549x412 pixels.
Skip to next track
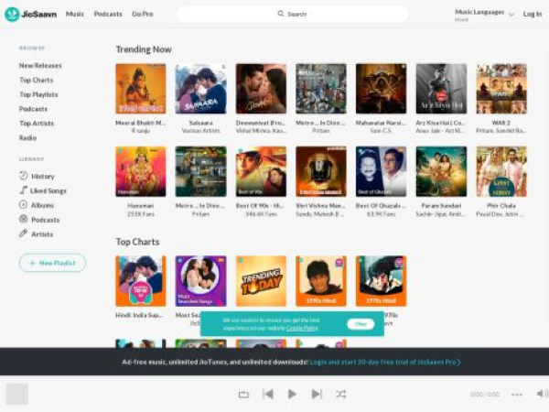(317, 394)
